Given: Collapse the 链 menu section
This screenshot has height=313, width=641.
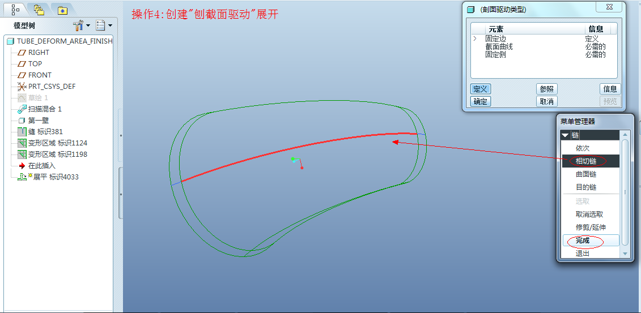Looking at the screenshot, I should [x=565, y=135].
